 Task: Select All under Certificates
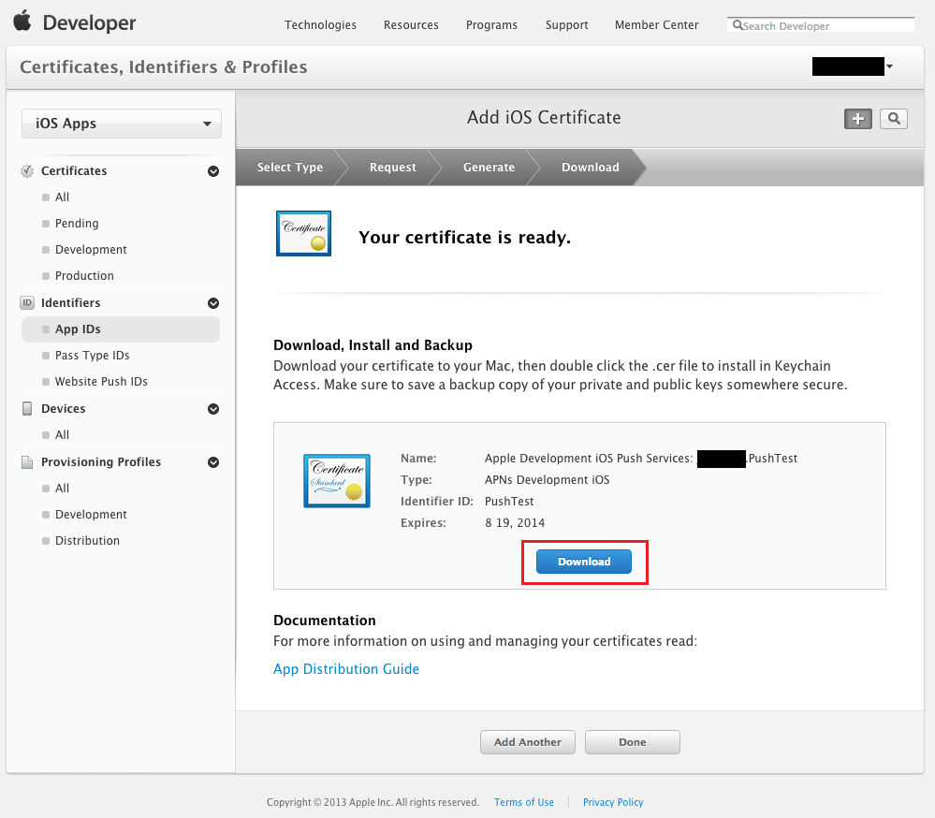62,197
